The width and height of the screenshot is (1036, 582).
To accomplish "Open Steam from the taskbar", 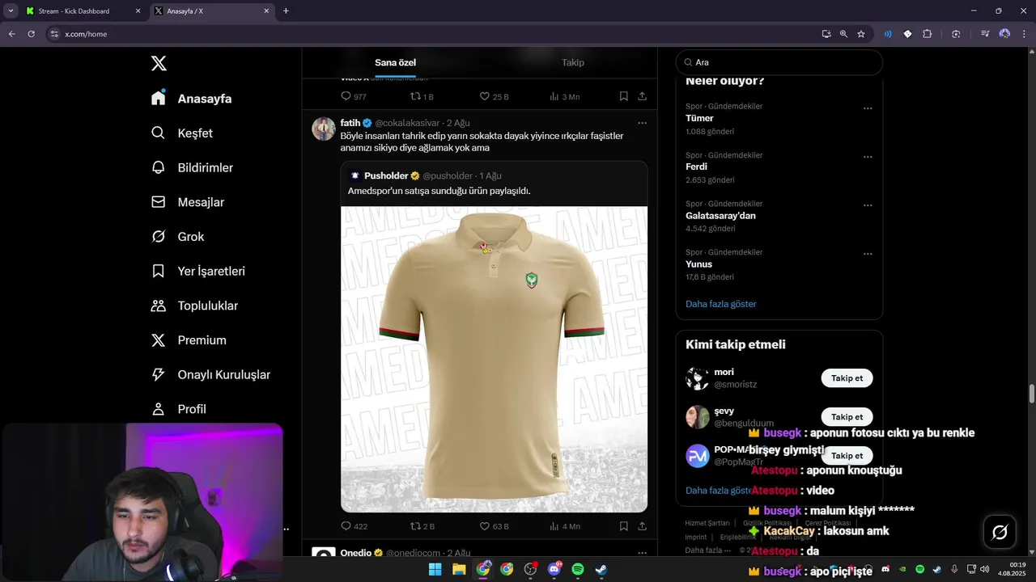I will point(601,569).
